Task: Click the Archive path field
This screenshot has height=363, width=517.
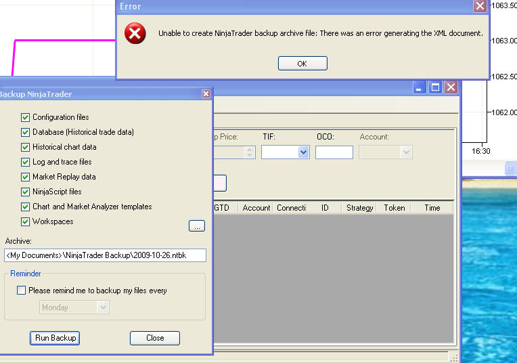Action: tap(105, 255)
